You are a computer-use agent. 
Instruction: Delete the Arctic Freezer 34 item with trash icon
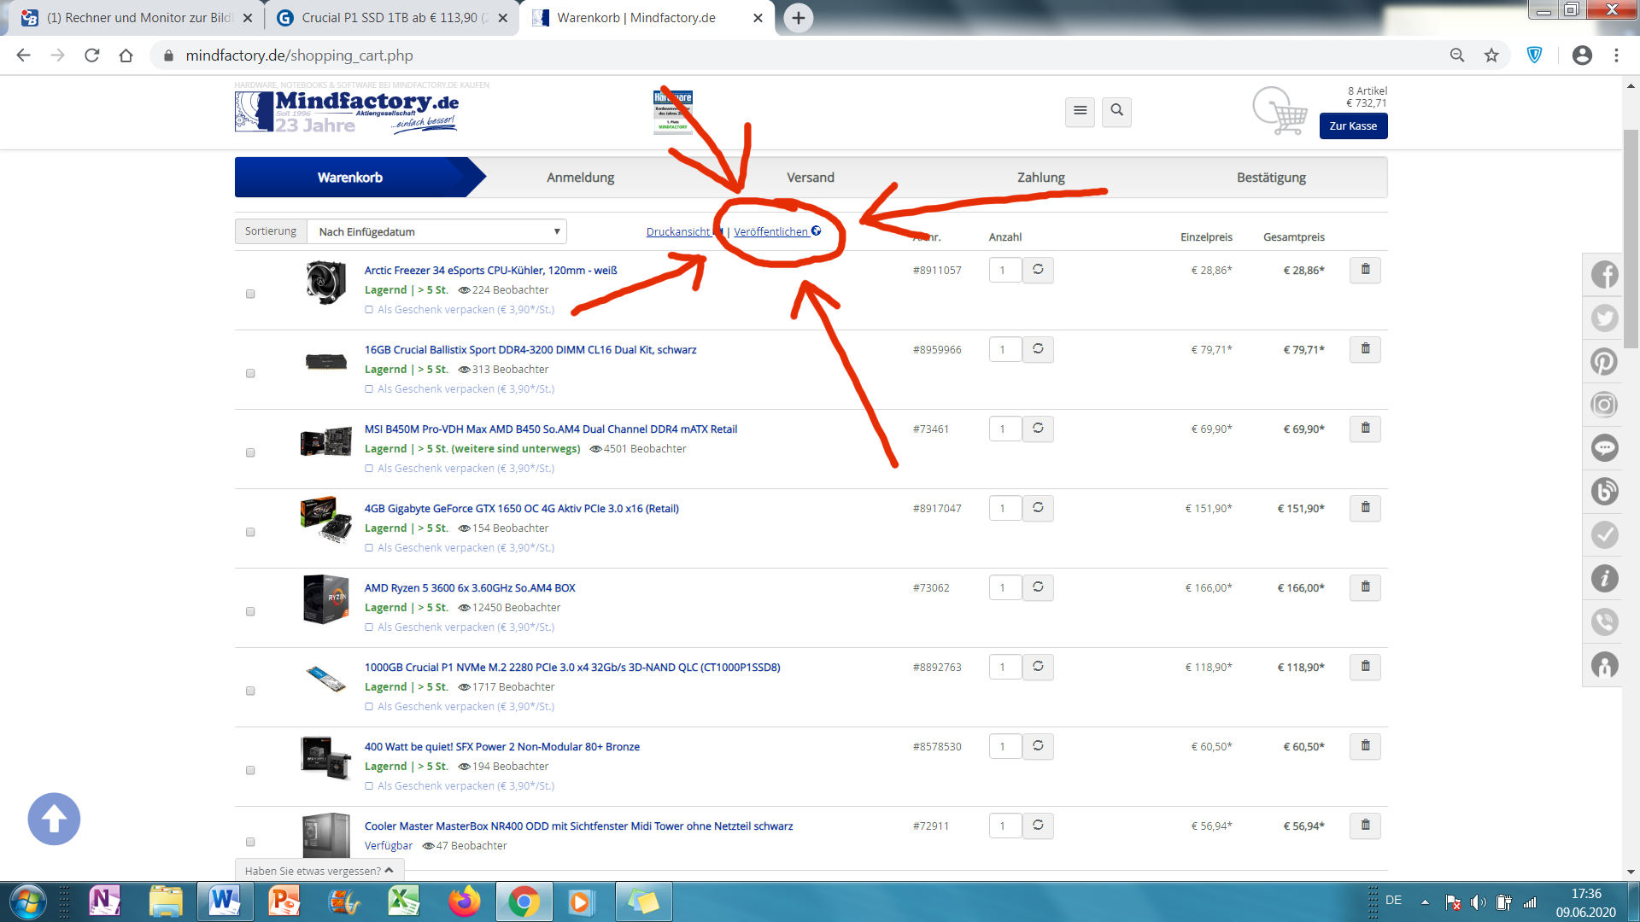(1365, 270)
